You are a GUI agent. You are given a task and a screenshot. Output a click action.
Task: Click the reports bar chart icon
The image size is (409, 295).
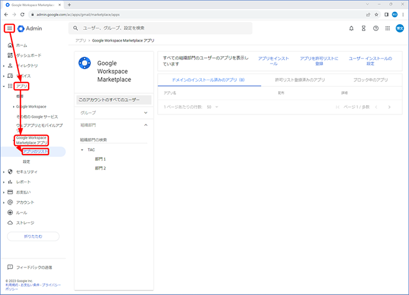point(10,182)
